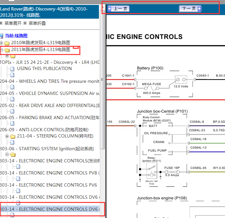Screen dimensions: 225x218
Task: Open 303-14 ELECTRONIC ENGINE CONTROLS PV8 entry
Action: [50, 173]
